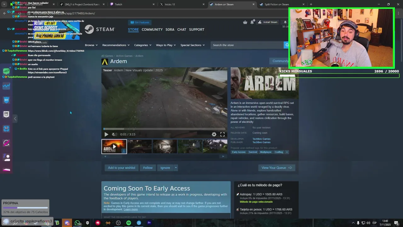Open COMMUNITY menu
403x227 pixels.
[x=152, y=29]
